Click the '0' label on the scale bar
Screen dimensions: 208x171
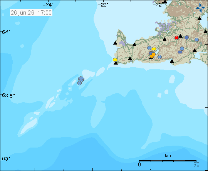tap(139, 164)
